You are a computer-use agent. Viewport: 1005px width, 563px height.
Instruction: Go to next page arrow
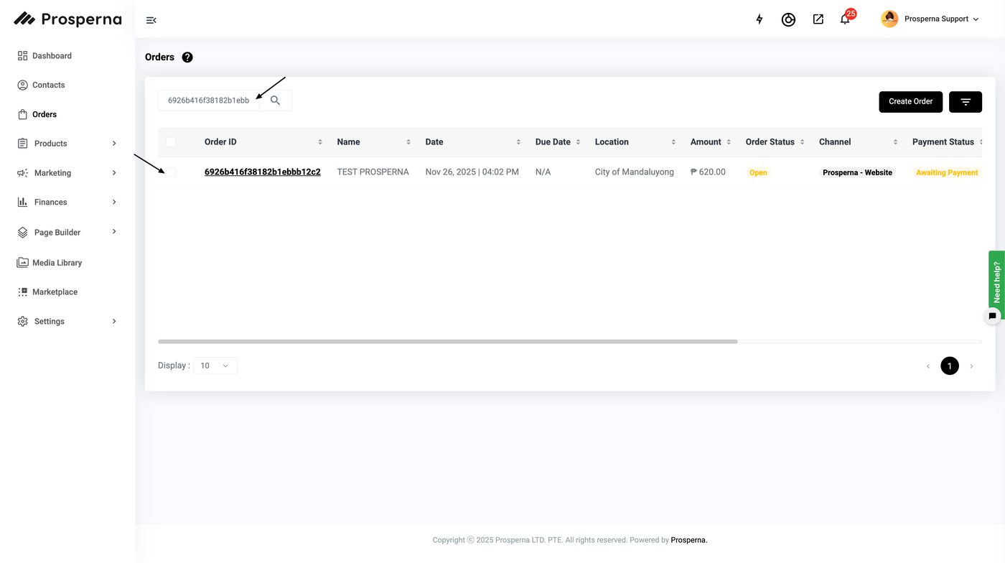coord(971,366)
